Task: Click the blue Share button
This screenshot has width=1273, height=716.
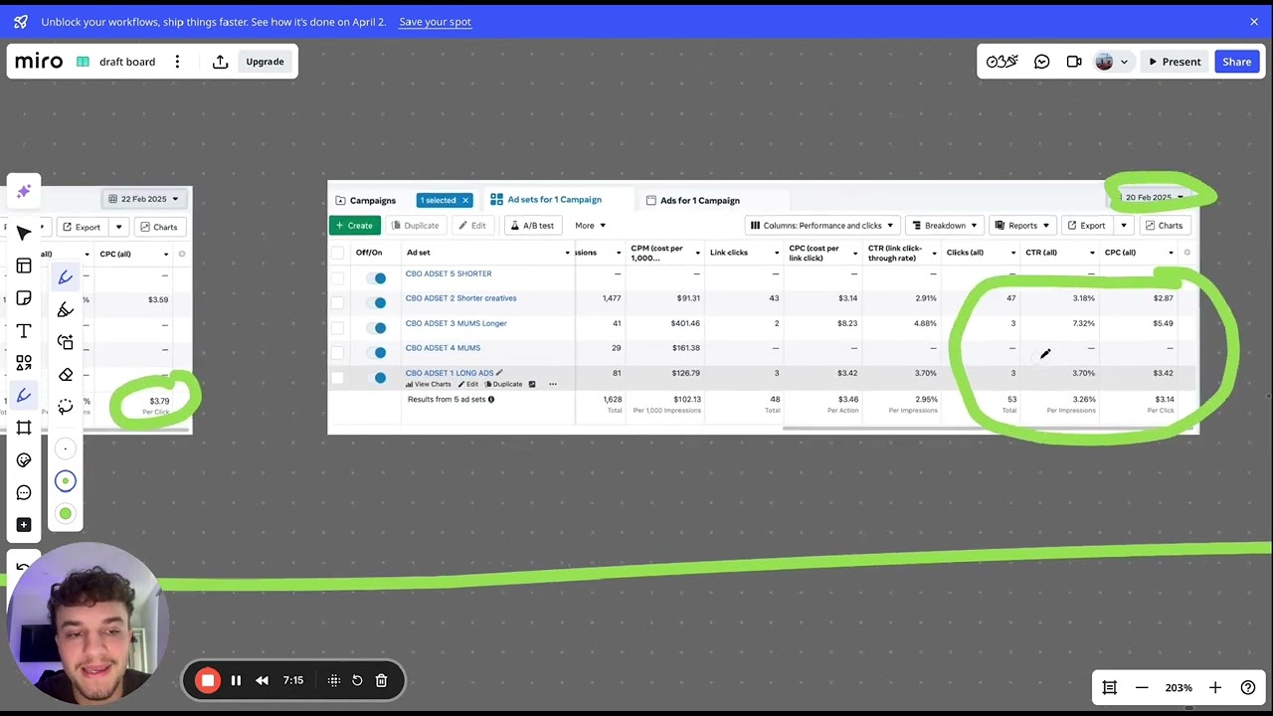Action: [x=1237, y=62]
